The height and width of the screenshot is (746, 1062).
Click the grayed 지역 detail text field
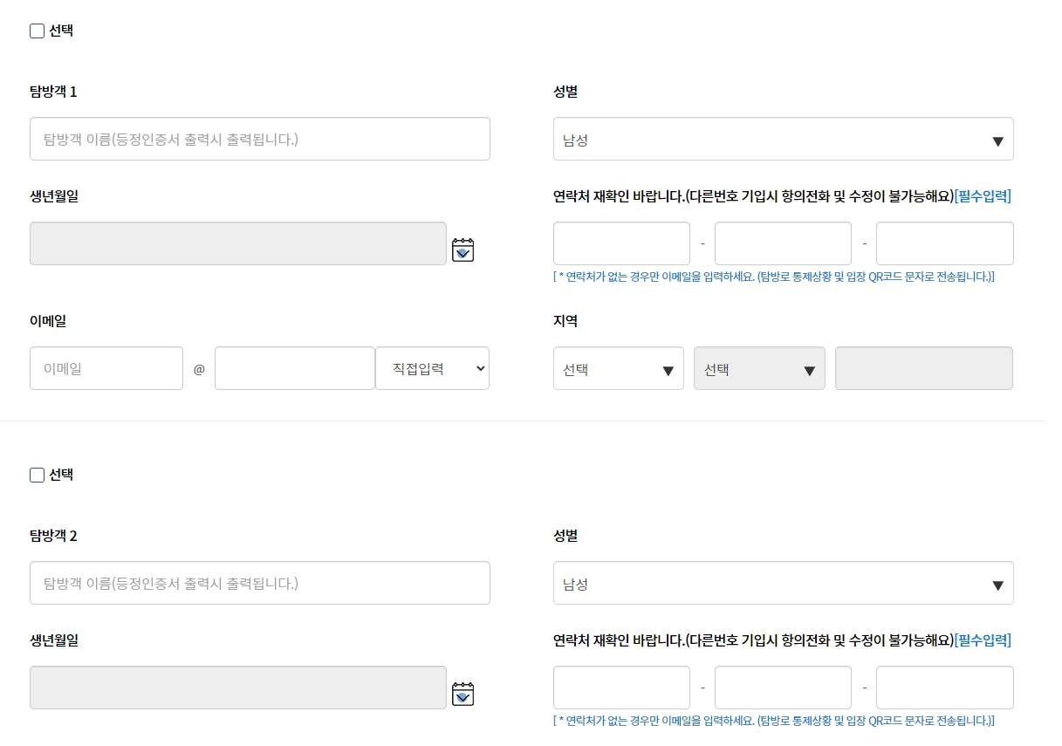[x=923, y=368]
